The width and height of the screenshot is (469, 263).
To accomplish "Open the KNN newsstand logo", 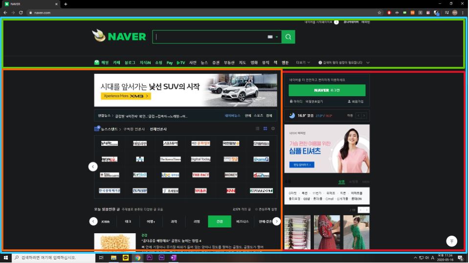I will 231,190.
